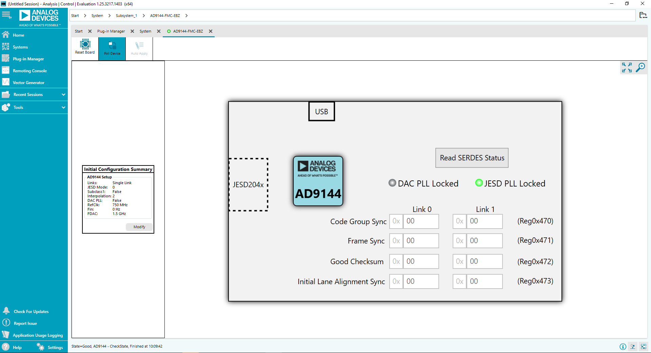Click the Reset Board icon
Image resolution: width=651 pixels, height=353 pixels.
pyautogui.click(x=85, y=46)
